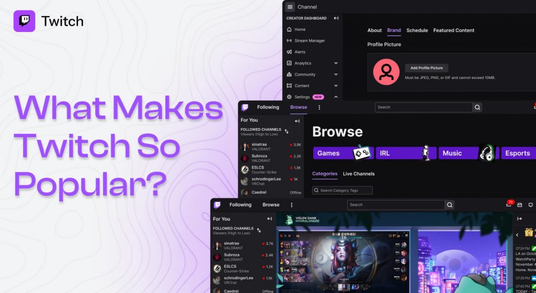The width and height of the screenshot is (536, 293).
Task: Open Following in the stream window
Action: (240, 205)
